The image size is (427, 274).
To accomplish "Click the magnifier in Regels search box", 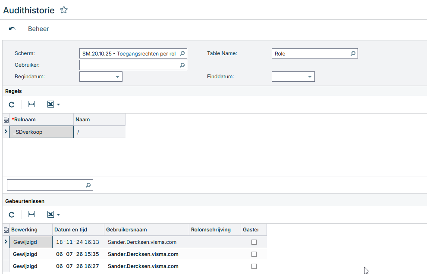I will [88, 185].
